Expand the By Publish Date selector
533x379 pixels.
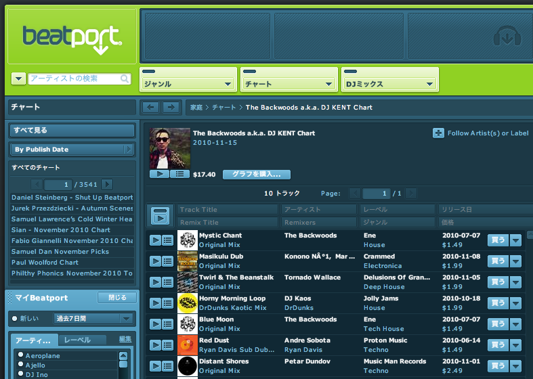tap(72, 150)
